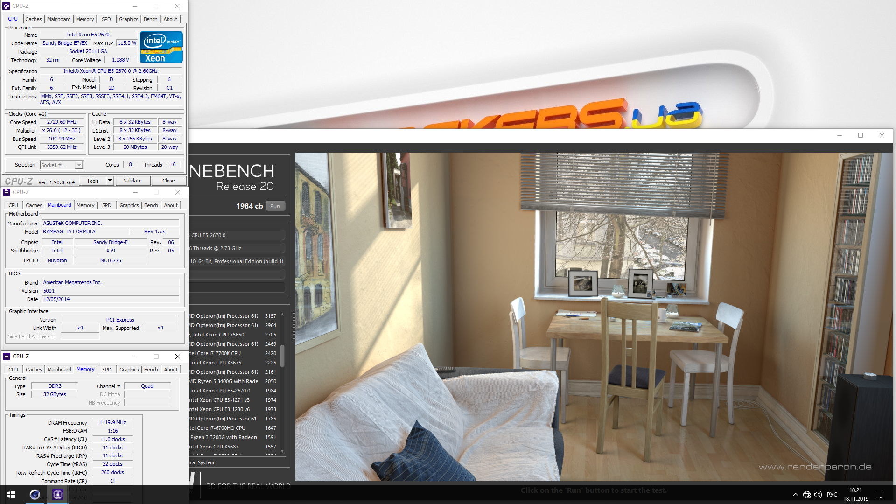Select Xeon CPU E3-1271 v3 ranking row
Viewport: 896px width, 504px height.
233,400
